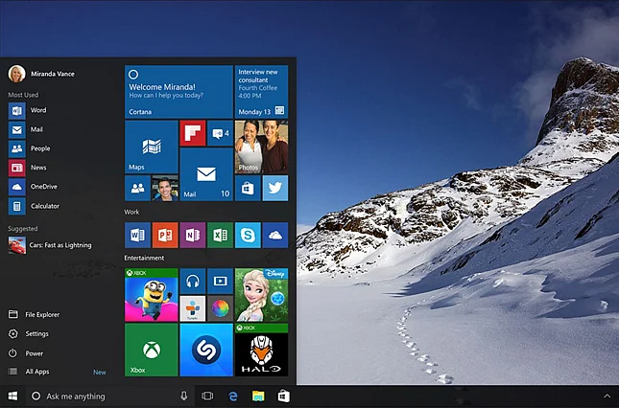The image size is (619, 408).
Task: Launch PowerPoint from the Work group
Action: [x=165, y=235]
